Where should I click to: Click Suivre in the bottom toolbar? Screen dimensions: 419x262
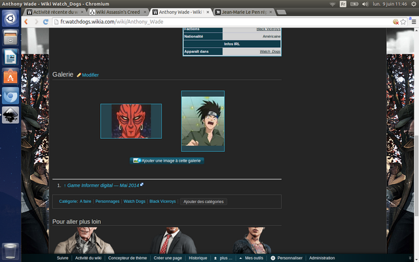(x=63, y=258)
